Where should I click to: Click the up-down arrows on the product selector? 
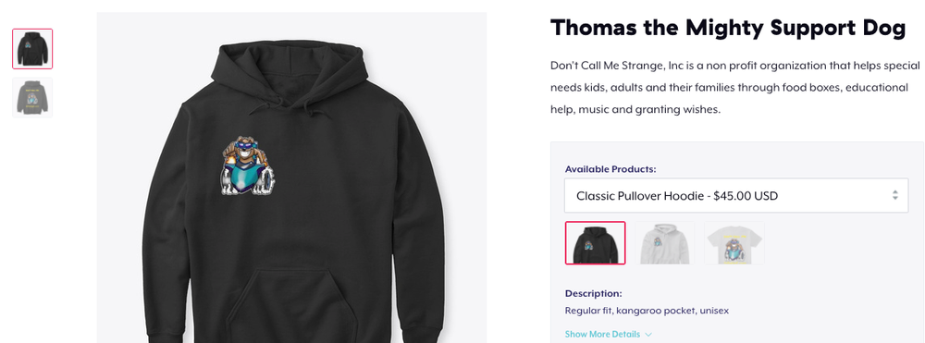coord(894,196)
